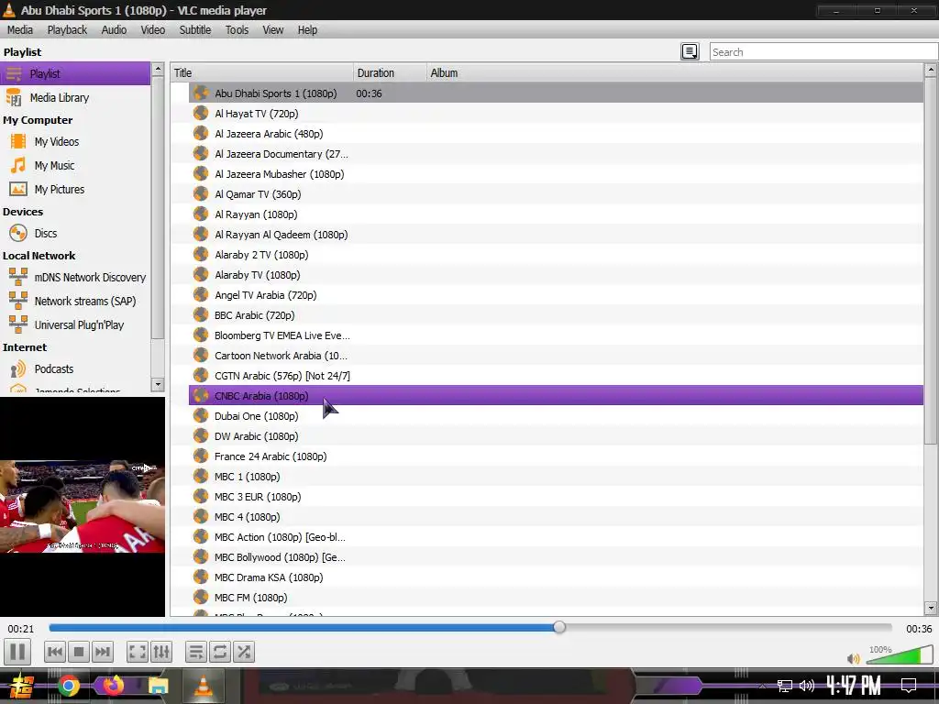Stop playback with the stop button
Screen dimensions: 939x704
coord(79,652)
